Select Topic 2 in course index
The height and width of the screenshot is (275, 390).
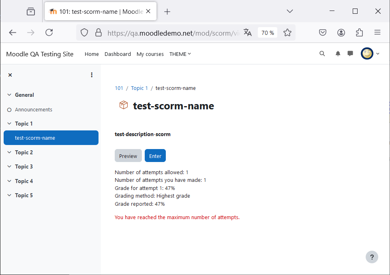point(24,152)
